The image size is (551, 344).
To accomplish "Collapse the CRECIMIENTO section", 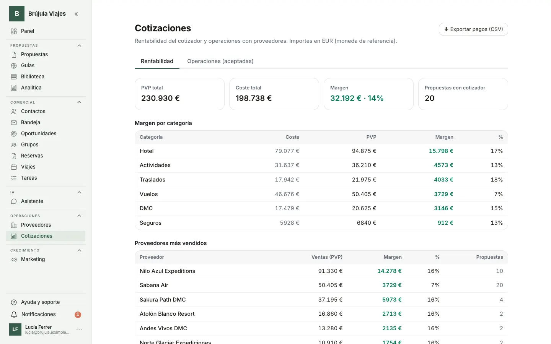I will (x=79, y=250).
